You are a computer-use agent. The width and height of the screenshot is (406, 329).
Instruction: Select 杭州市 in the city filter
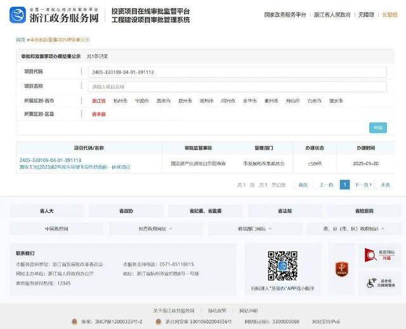(120, 101)
